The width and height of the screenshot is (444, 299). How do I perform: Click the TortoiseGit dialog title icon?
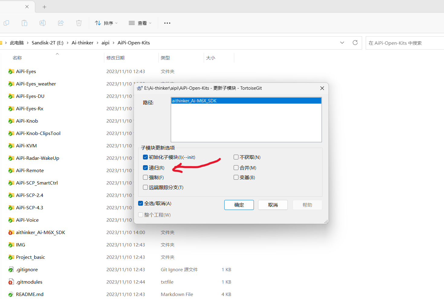[x=139, y=88]
